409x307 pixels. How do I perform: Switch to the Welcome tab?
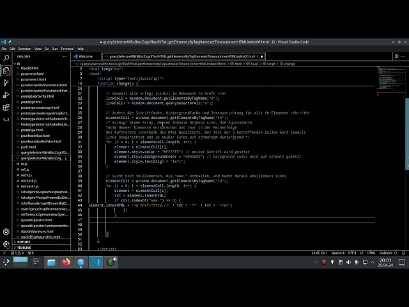click(x=86, y=56)
